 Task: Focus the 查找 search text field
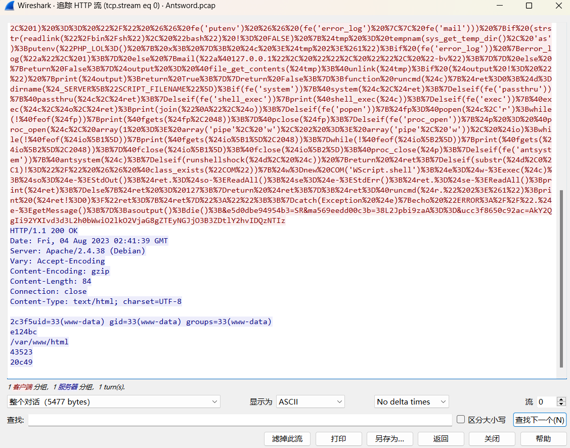tap(240, 420)
